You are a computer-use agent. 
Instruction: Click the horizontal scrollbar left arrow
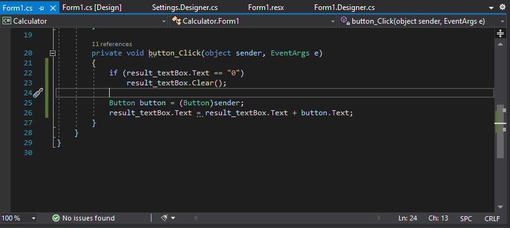point(196,218)
